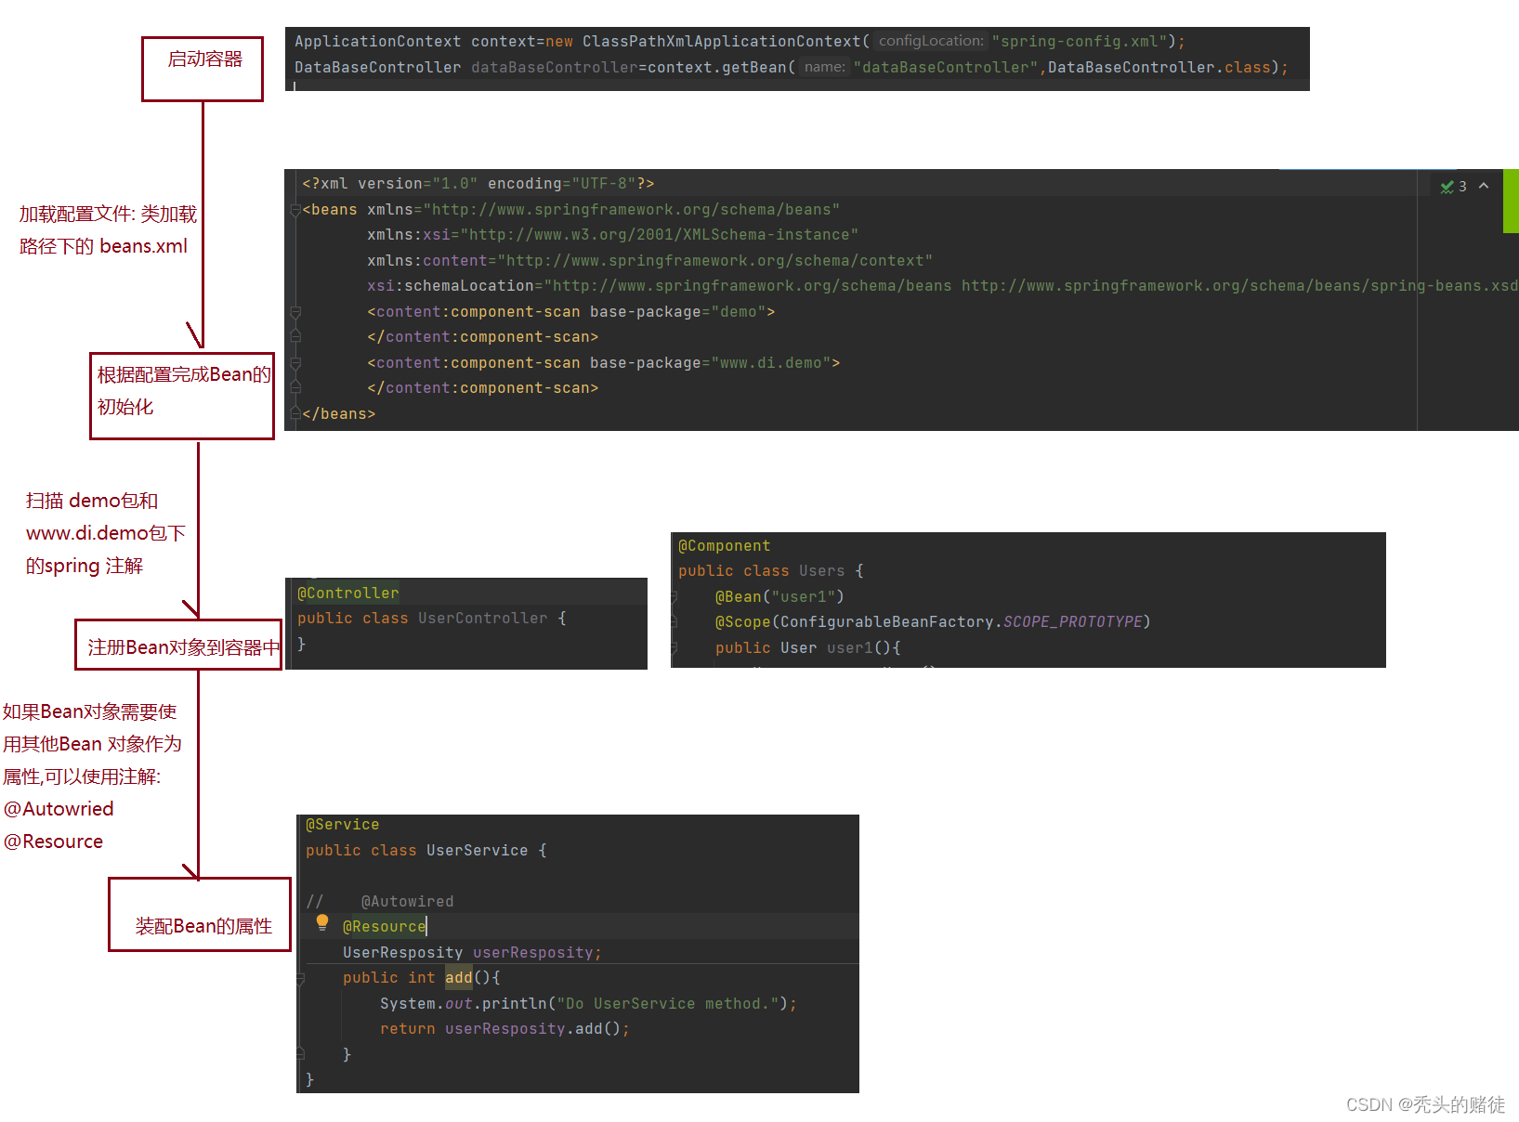Viewport: 1519px width, 1122px height.
Task: Click the highlighted @Resource annotation
Action: 384,927
